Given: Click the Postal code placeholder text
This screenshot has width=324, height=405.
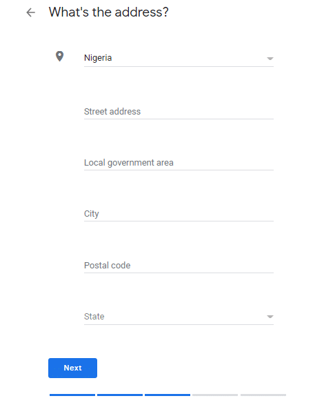Looking at the screenshot, I should point(107,265).
